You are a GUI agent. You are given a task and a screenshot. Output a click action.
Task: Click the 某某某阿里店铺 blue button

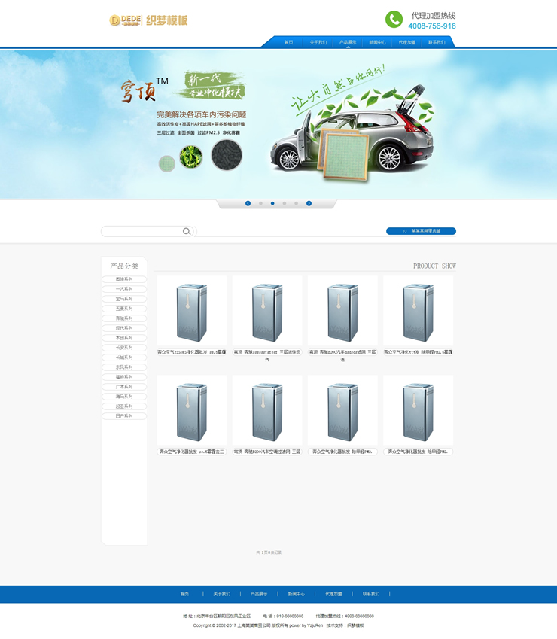(421, 231)
